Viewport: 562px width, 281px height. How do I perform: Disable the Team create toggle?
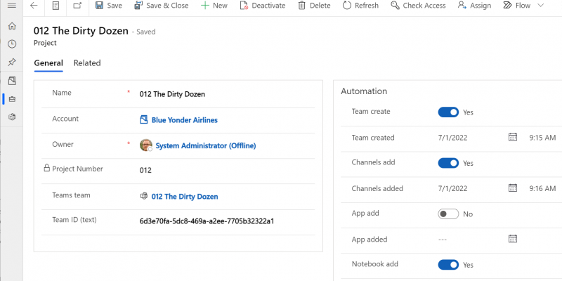pyautogui.click(x=448, y=112)
